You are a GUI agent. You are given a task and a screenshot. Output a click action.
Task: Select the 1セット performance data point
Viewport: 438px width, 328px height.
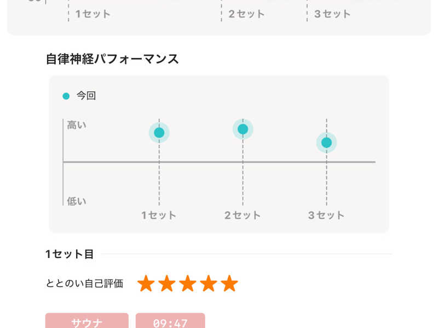pos(159,132)
